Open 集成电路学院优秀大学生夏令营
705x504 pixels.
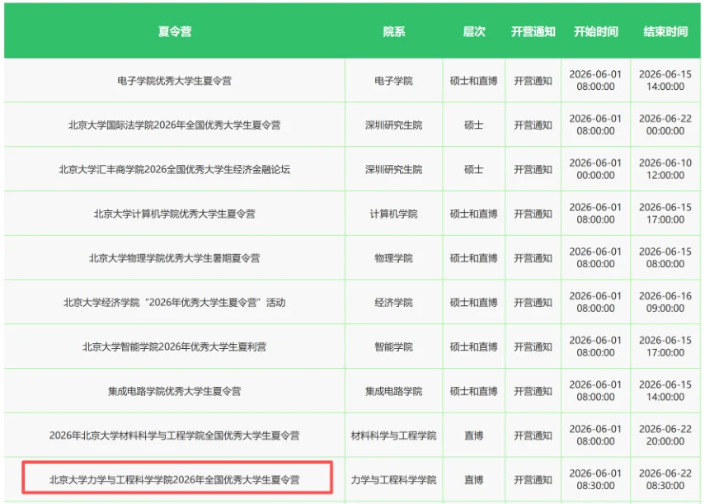pyautogui.click(x=175, y=391)
